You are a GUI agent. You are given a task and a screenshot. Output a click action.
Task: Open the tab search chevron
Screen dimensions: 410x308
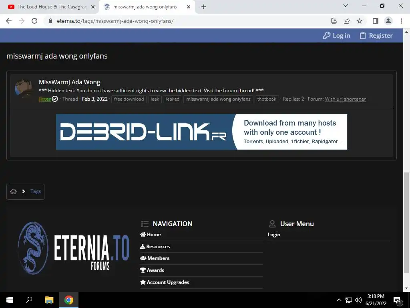click(346, 6)
